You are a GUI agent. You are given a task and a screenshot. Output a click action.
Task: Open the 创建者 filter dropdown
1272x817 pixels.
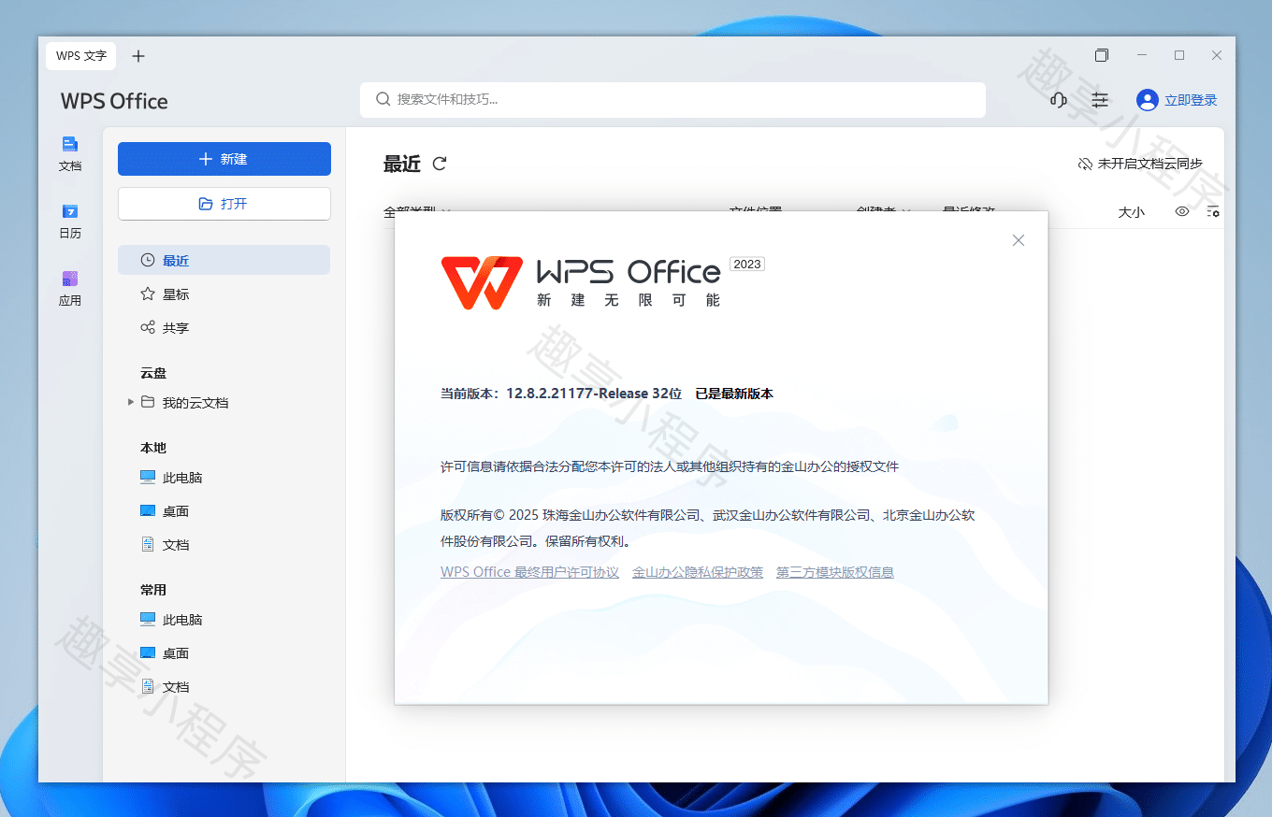(884, 212)
